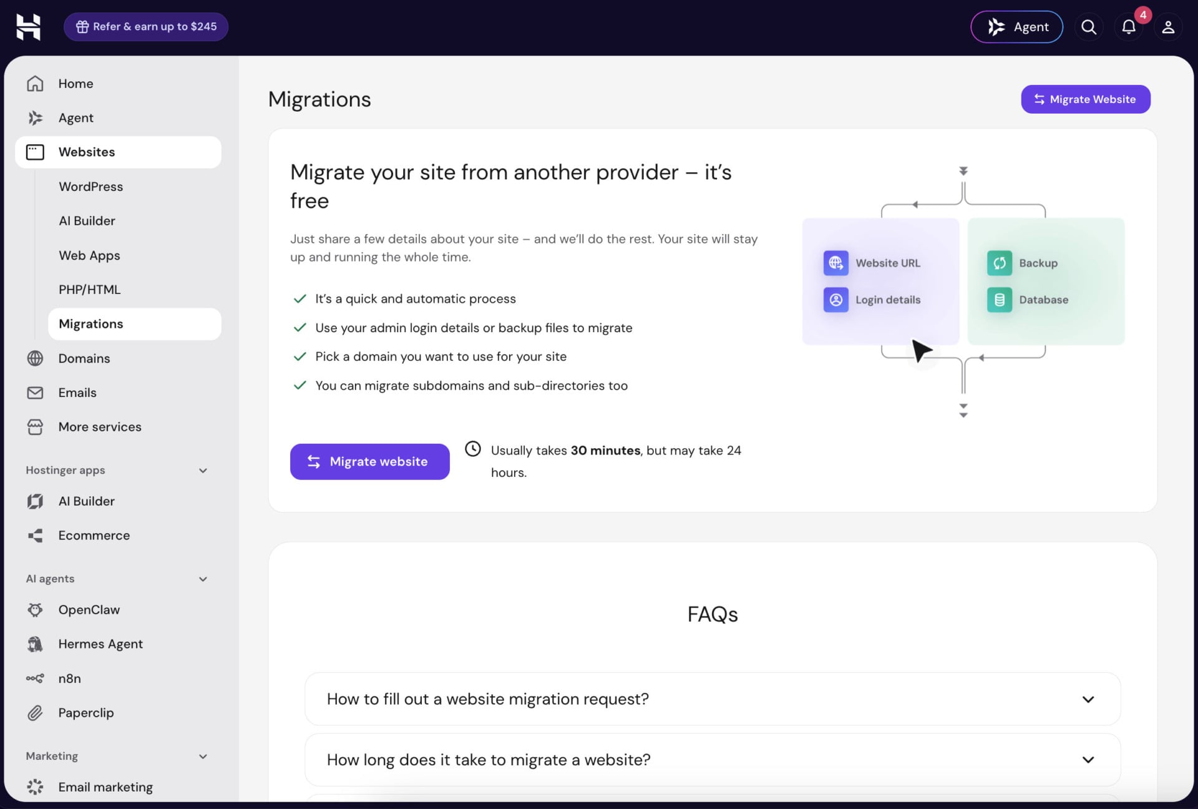Open Hermes Agent link

pos(118,644)
